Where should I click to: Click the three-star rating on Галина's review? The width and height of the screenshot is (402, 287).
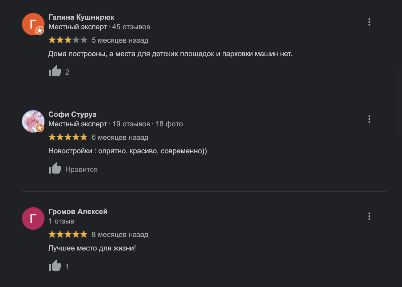tap(68, 40)
